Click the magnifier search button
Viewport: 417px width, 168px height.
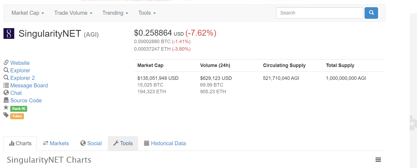[371, 13]
